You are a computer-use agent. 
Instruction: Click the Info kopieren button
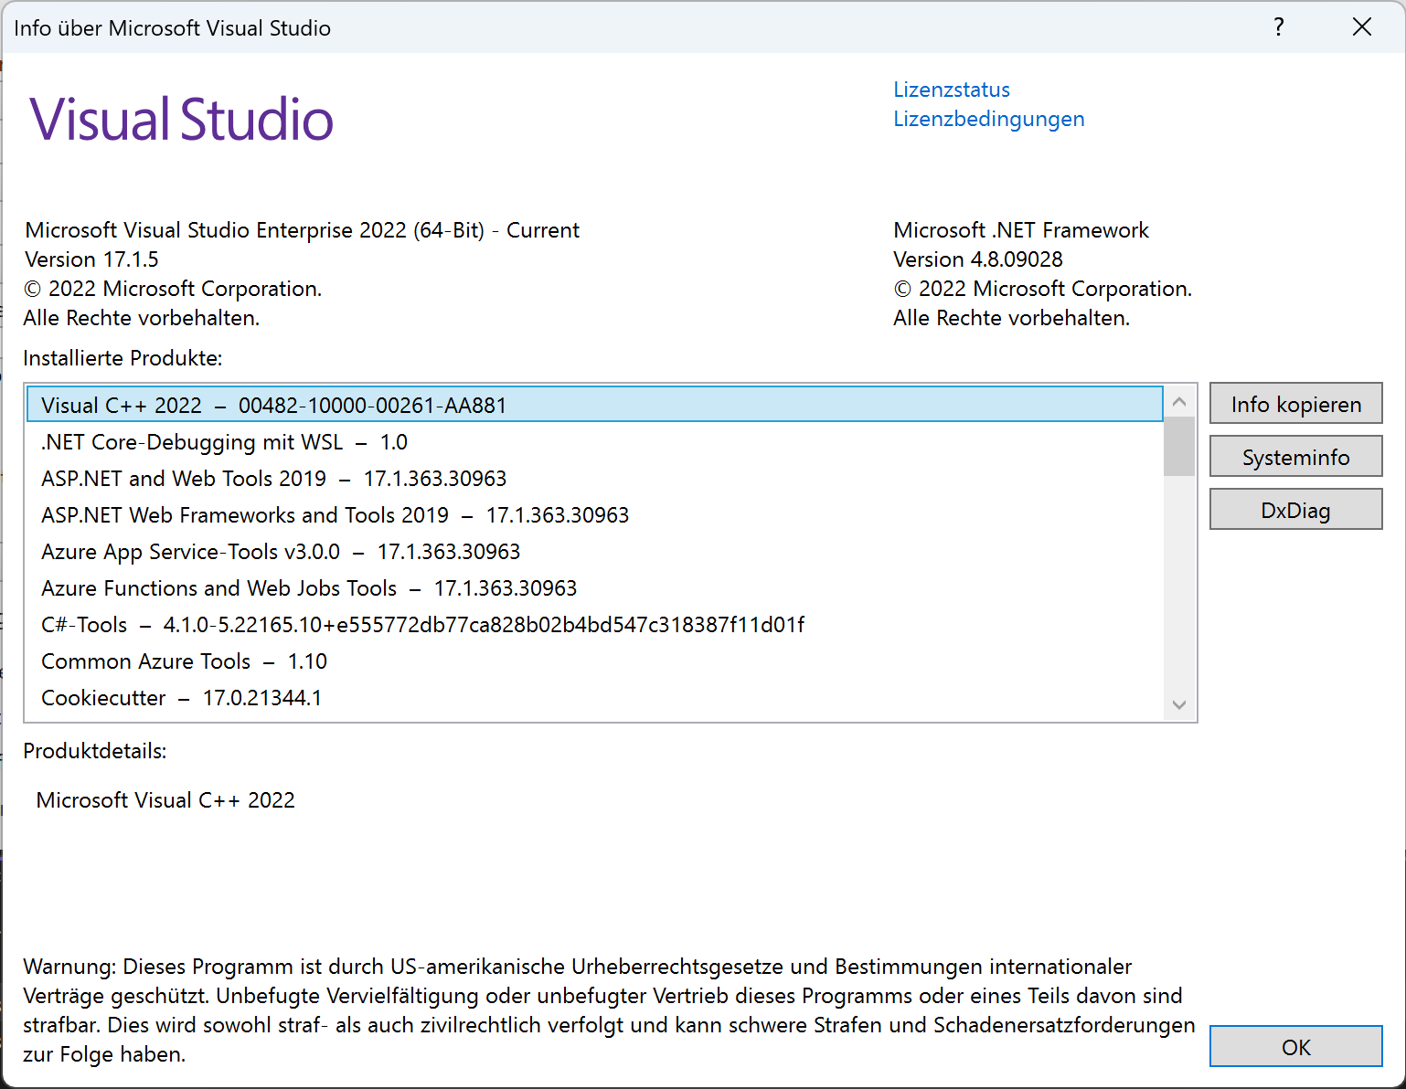1295,403
